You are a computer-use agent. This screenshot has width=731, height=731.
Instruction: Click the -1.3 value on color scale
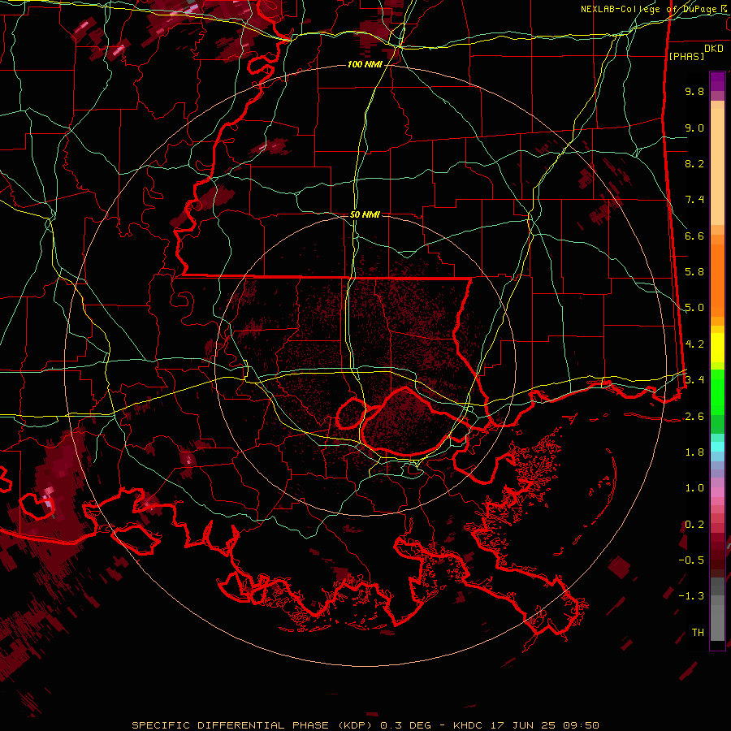click(691, 596)
